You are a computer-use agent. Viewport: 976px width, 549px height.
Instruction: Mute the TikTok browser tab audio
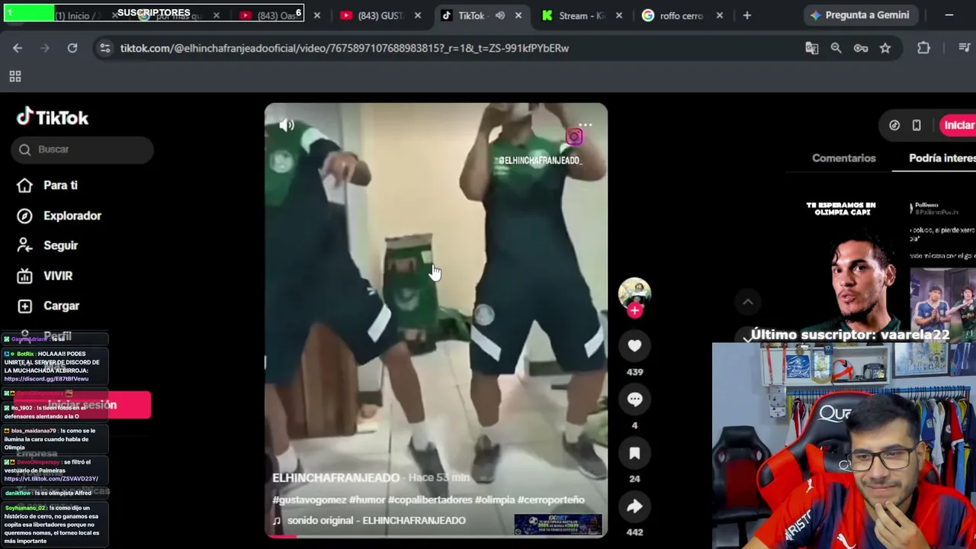pos(499,15)
